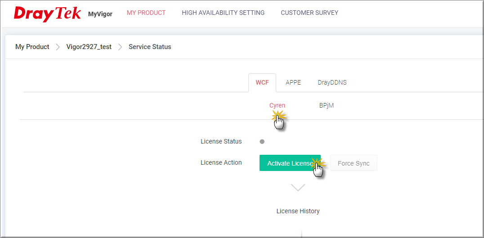Click the License History heading

click(298, 211)
